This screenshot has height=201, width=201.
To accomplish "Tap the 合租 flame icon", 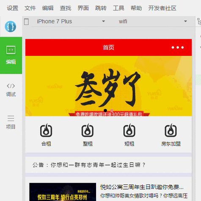I will [x=46, y=130].
